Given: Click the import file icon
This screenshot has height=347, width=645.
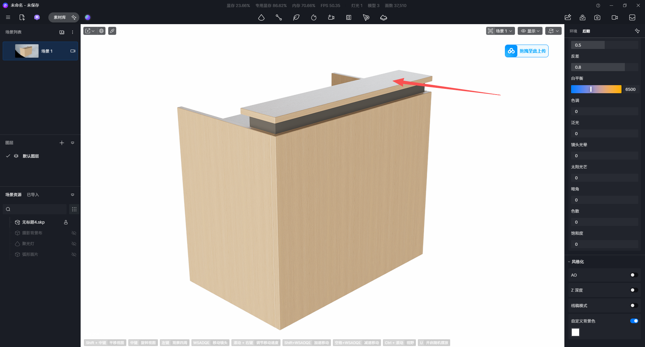Looking at the screenshot, I should [22, 17].
